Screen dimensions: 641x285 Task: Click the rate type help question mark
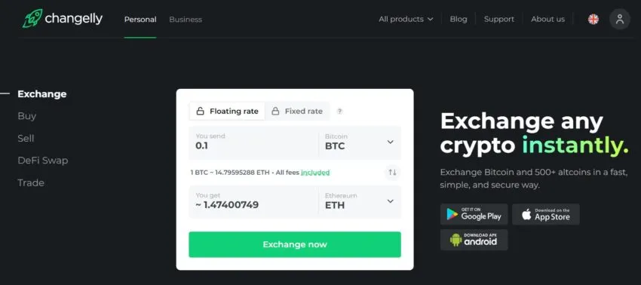[x=339, y=112]
